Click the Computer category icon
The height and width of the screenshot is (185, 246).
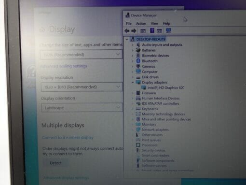[x=138, y=71]
